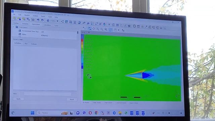Click the Legend icon in toolbar
The width and height of the screenshot is (215, 121).
[92, 23]
